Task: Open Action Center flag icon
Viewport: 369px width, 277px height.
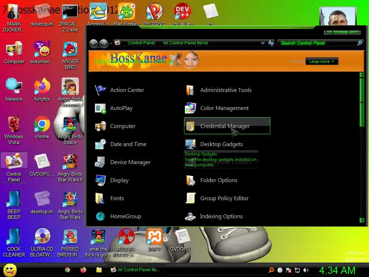Action: point(101,90)
